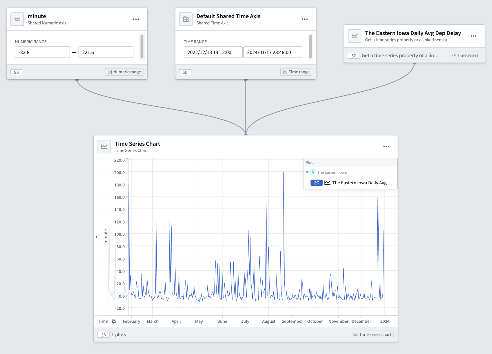Viewport: 492px width, 354px height.
Task: Open Default Shared Time Axis options menu
Action: coord(305,19)
